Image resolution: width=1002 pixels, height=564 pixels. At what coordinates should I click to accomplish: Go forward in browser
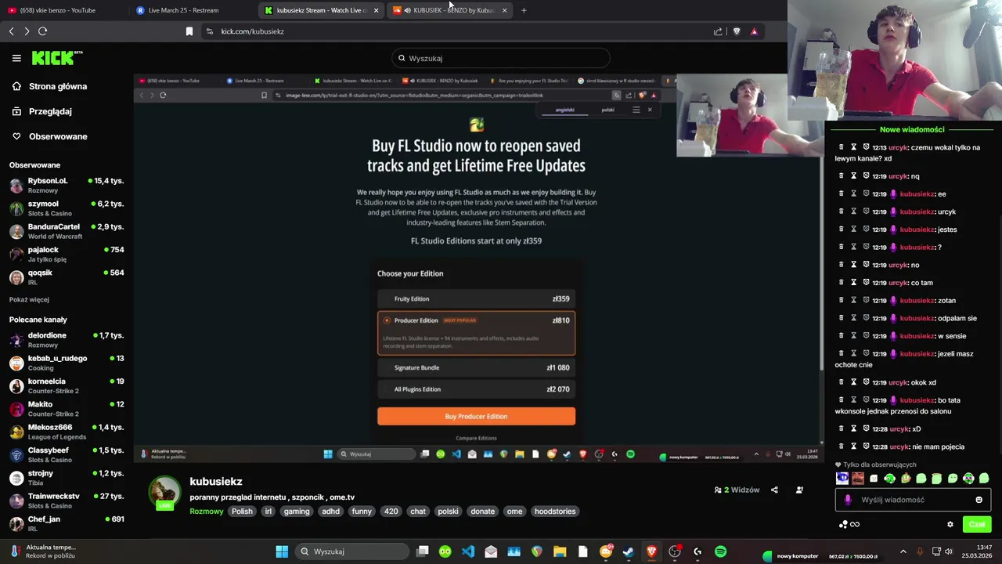[27, 31]
